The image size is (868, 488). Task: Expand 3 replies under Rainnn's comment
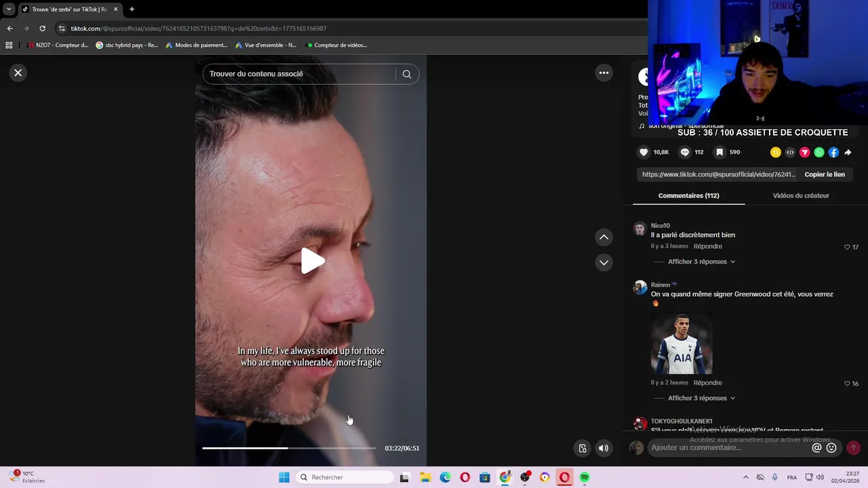701,398
